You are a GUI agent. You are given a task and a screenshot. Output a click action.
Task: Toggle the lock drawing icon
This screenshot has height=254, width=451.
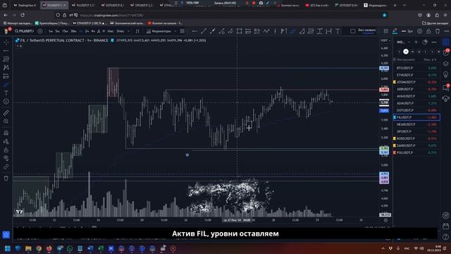click(x=428, y=31)
